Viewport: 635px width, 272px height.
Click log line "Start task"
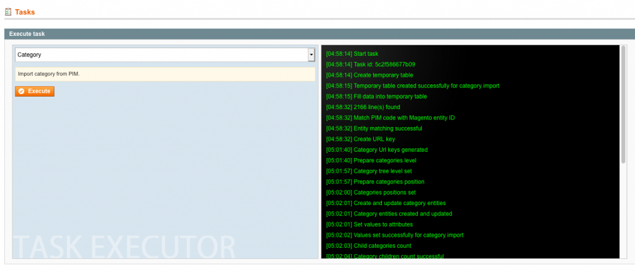click(x=352, y=54)
